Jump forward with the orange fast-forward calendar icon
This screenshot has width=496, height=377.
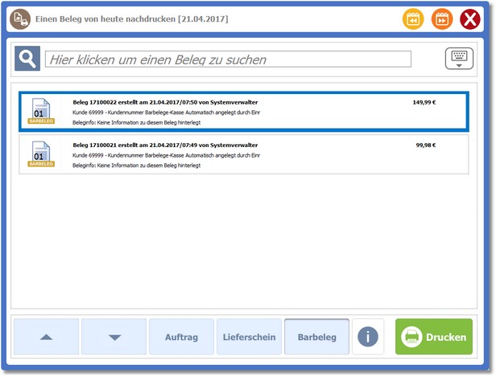tap(442, 19)
